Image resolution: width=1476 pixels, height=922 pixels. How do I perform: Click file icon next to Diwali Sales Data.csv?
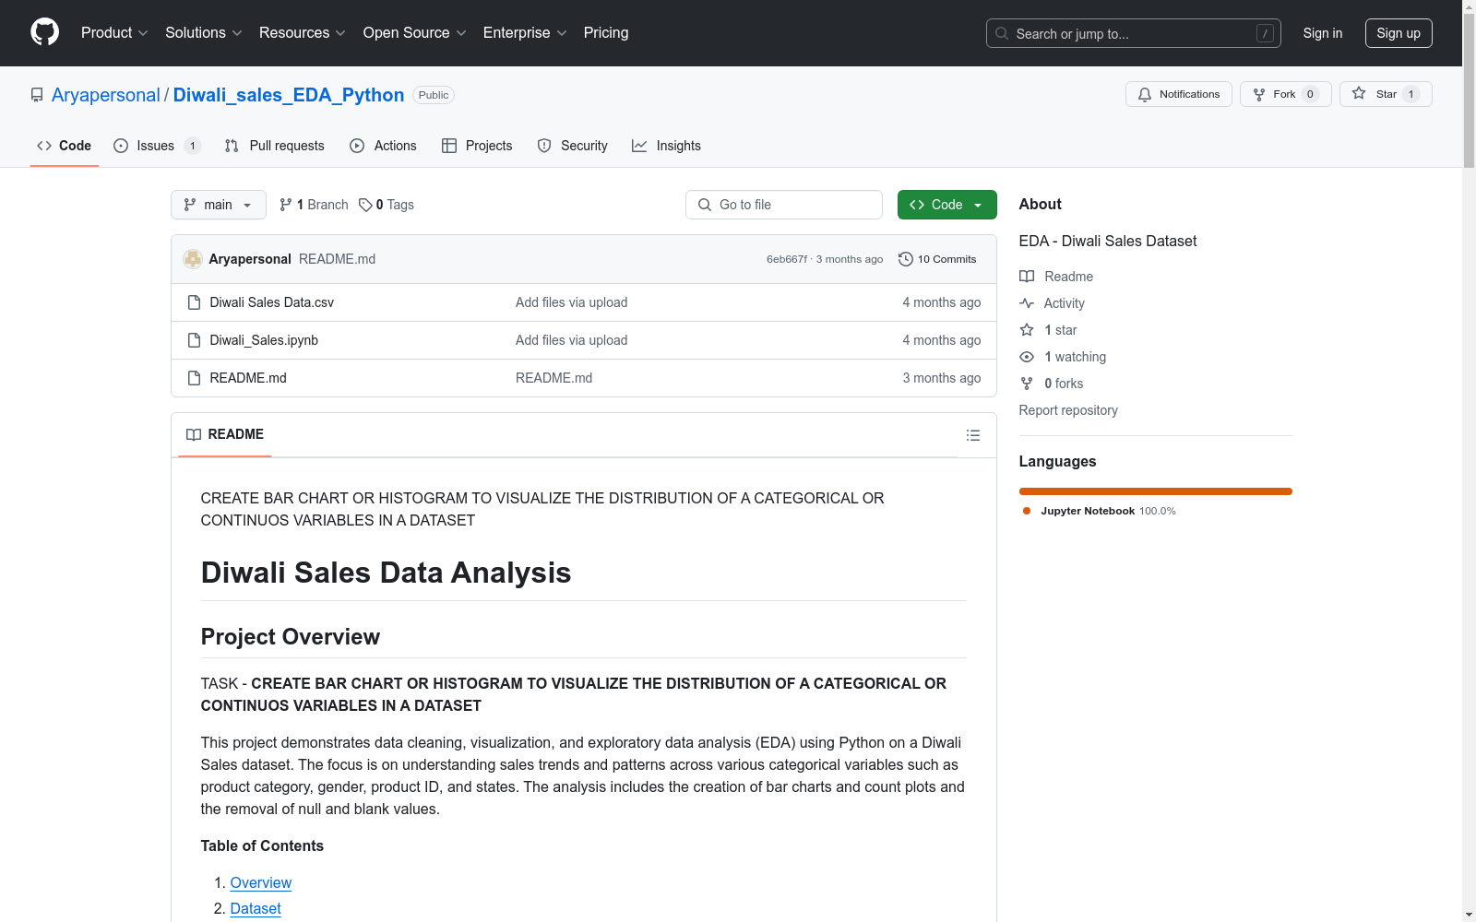[x=194, y=302]
